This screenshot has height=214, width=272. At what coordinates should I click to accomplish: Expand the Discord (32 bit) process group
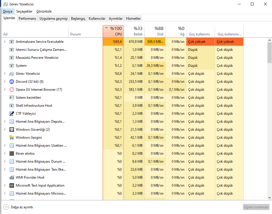click(5, 81)
